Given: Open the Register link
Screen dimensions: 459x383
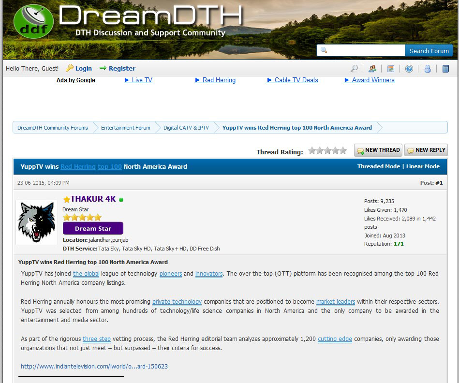Looking at the screenshot, I should click(x=122, y=69).
